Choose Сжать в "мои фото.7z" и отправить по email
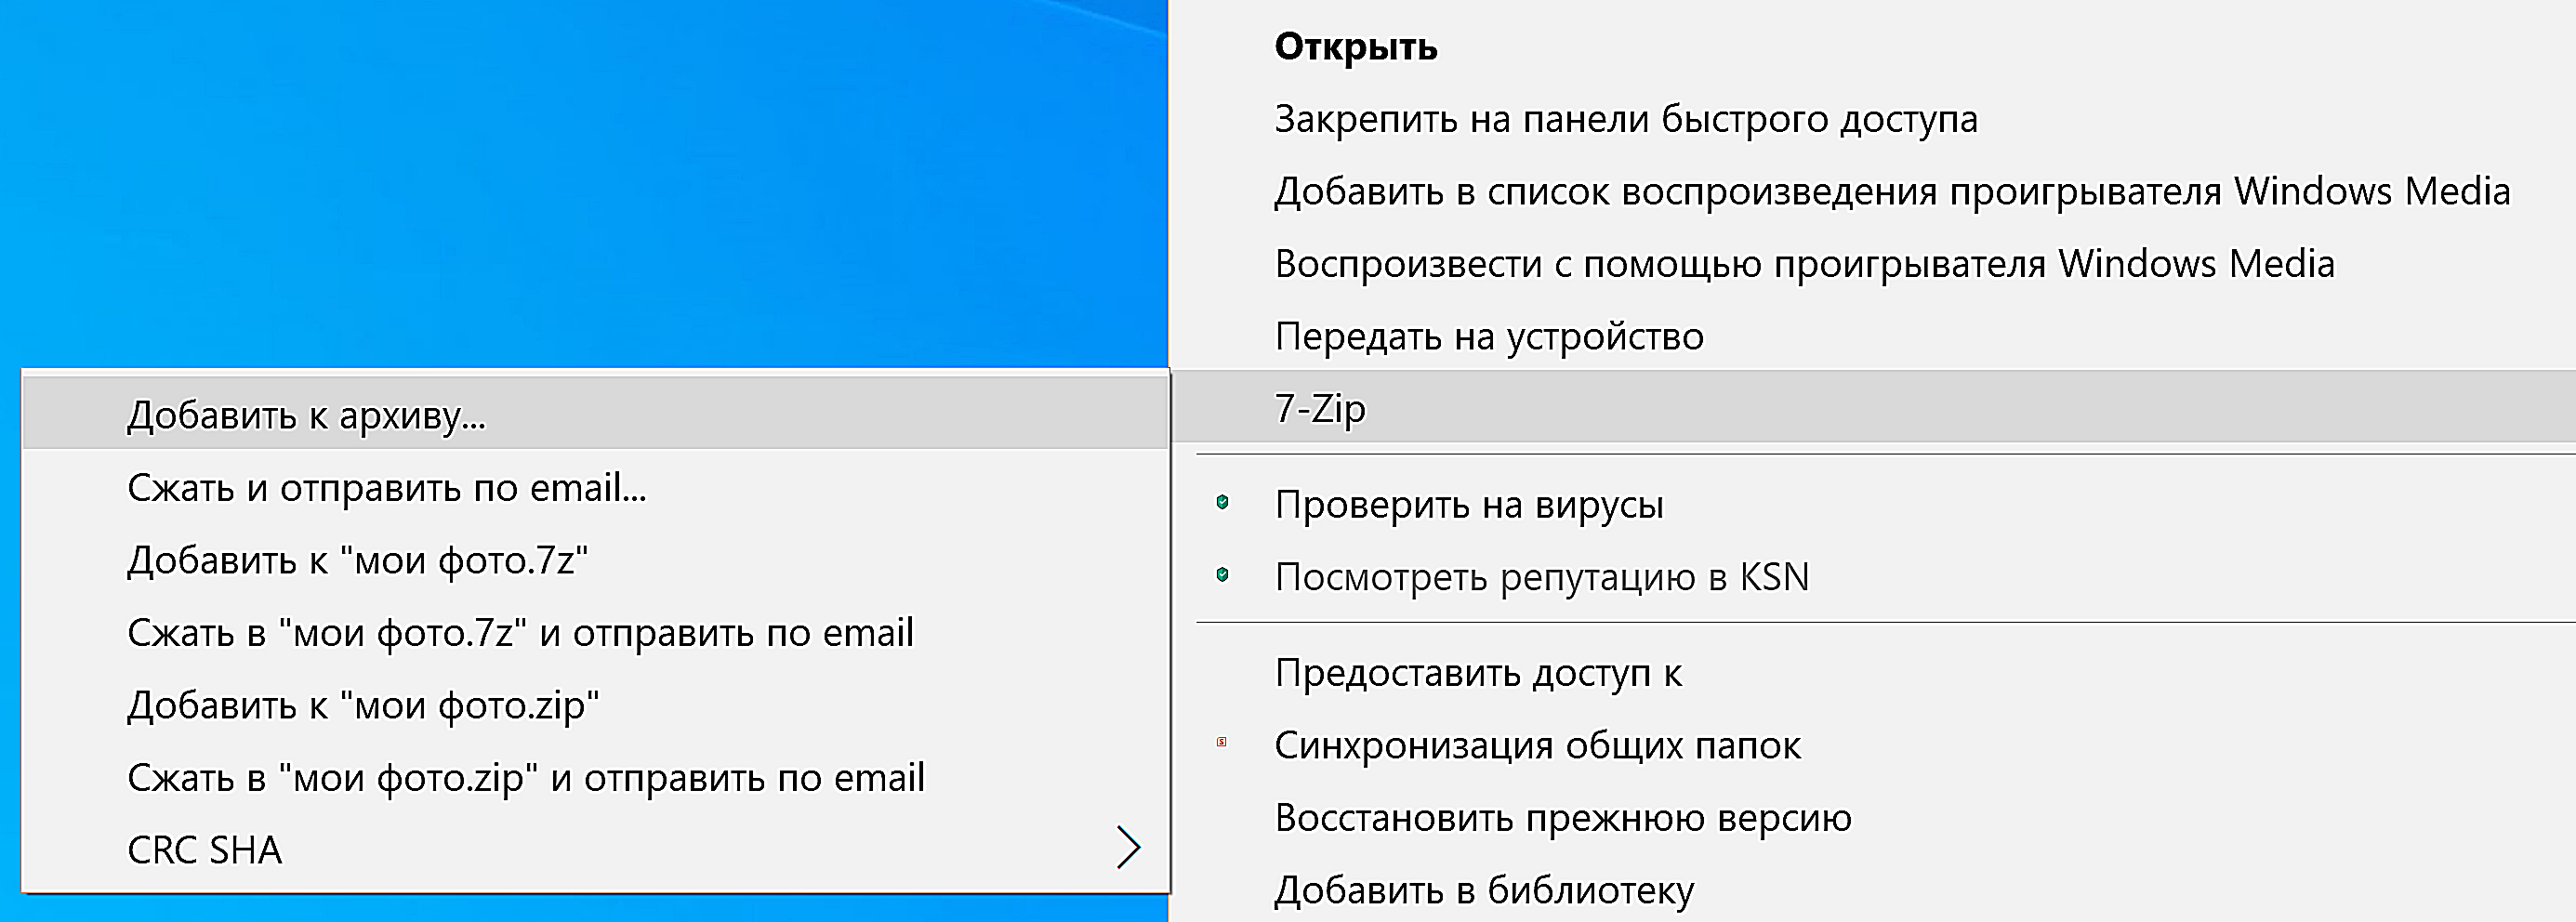The height and width of the screenshot is (922, 2576). [x=596, y=632]
